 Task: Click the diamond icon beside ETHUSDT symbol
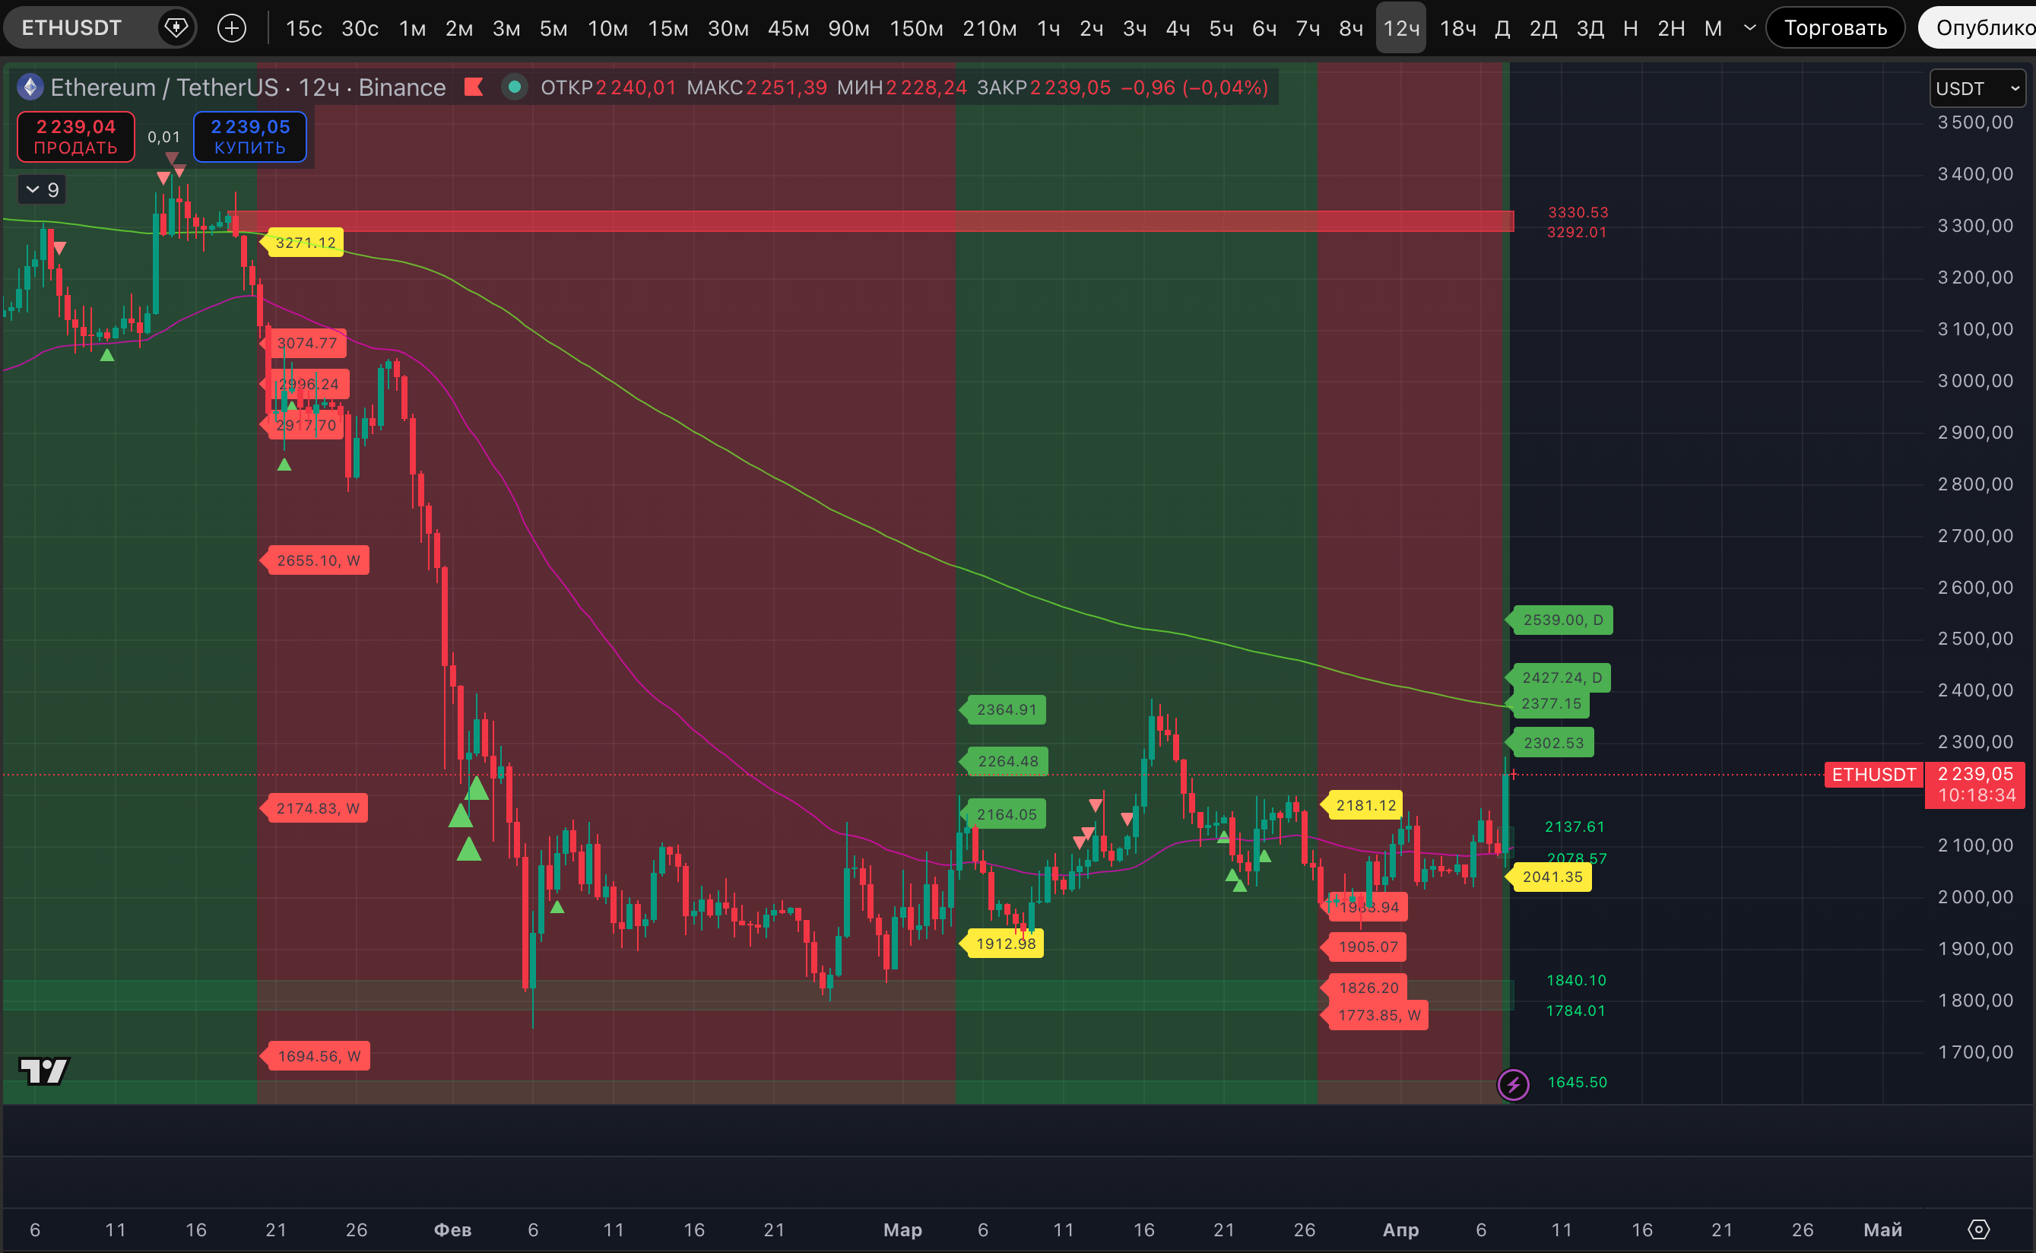tap(176, 28)
